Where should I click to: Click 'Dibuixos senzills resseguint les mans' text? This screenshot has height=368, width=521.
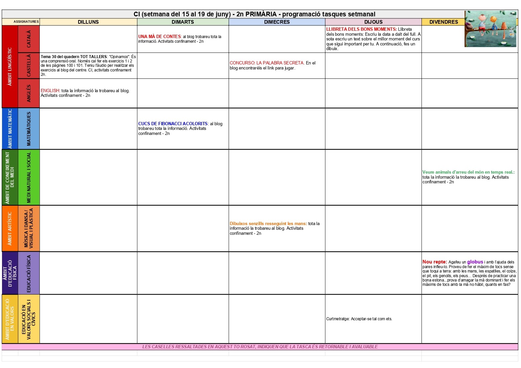tap(268, 223)
